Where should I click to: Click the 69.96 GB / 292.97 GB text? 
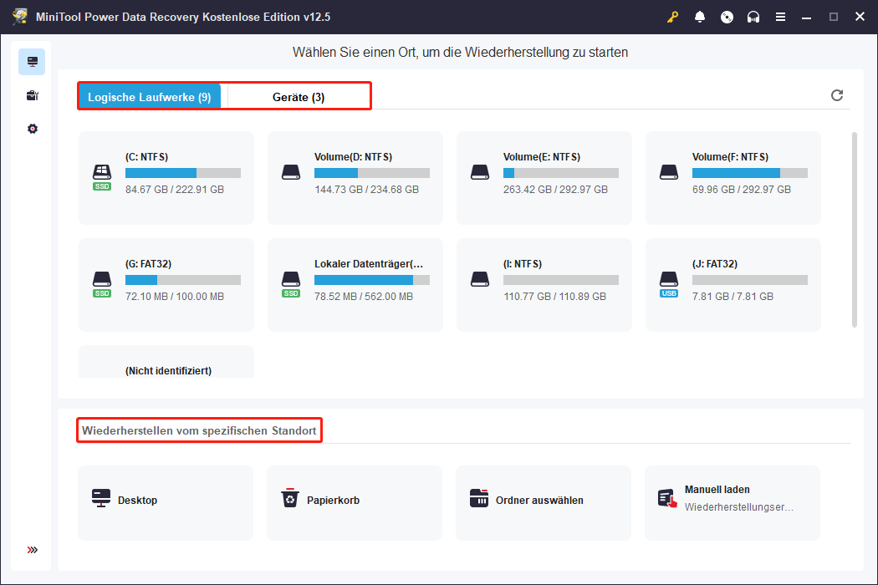742,189
